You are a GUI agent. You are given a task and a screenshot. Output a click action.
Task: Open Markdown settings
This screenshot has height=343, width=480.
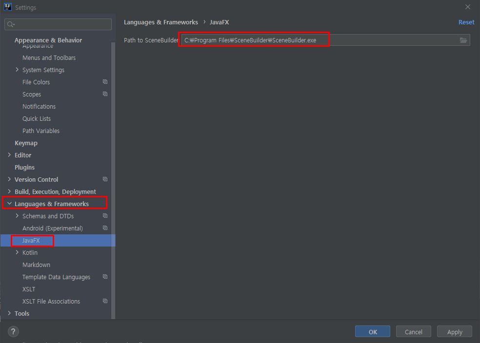[x=36, y=265]
